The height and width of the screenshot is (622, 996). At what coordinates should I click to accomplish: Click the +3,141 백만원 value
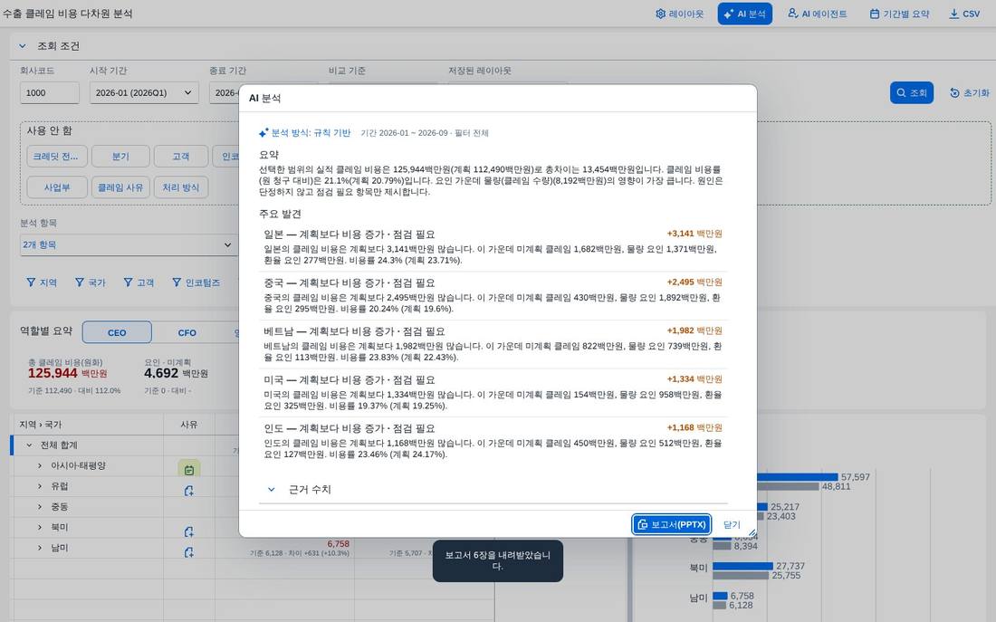[694, 234]
